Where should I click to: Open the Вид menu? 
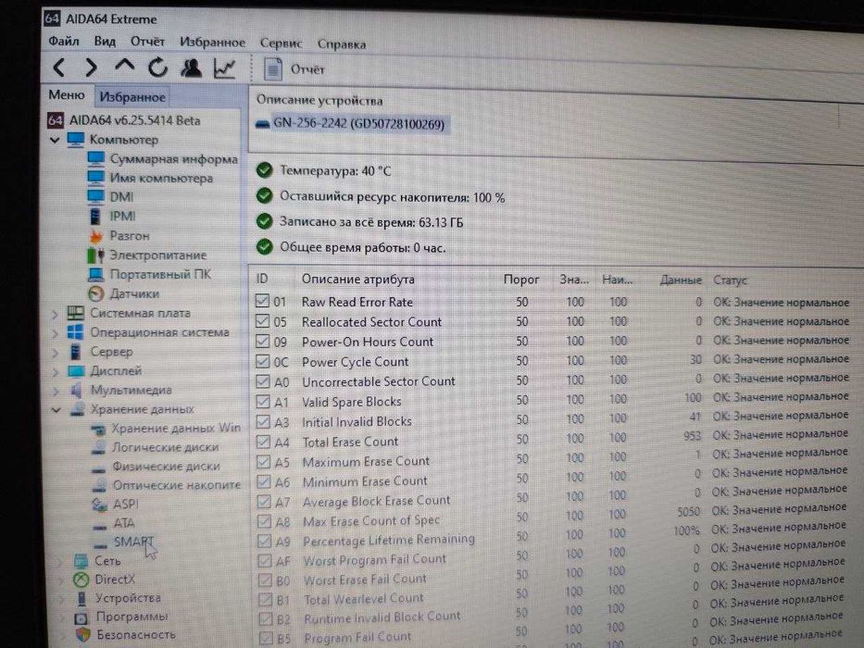click(x=105, y=42)
